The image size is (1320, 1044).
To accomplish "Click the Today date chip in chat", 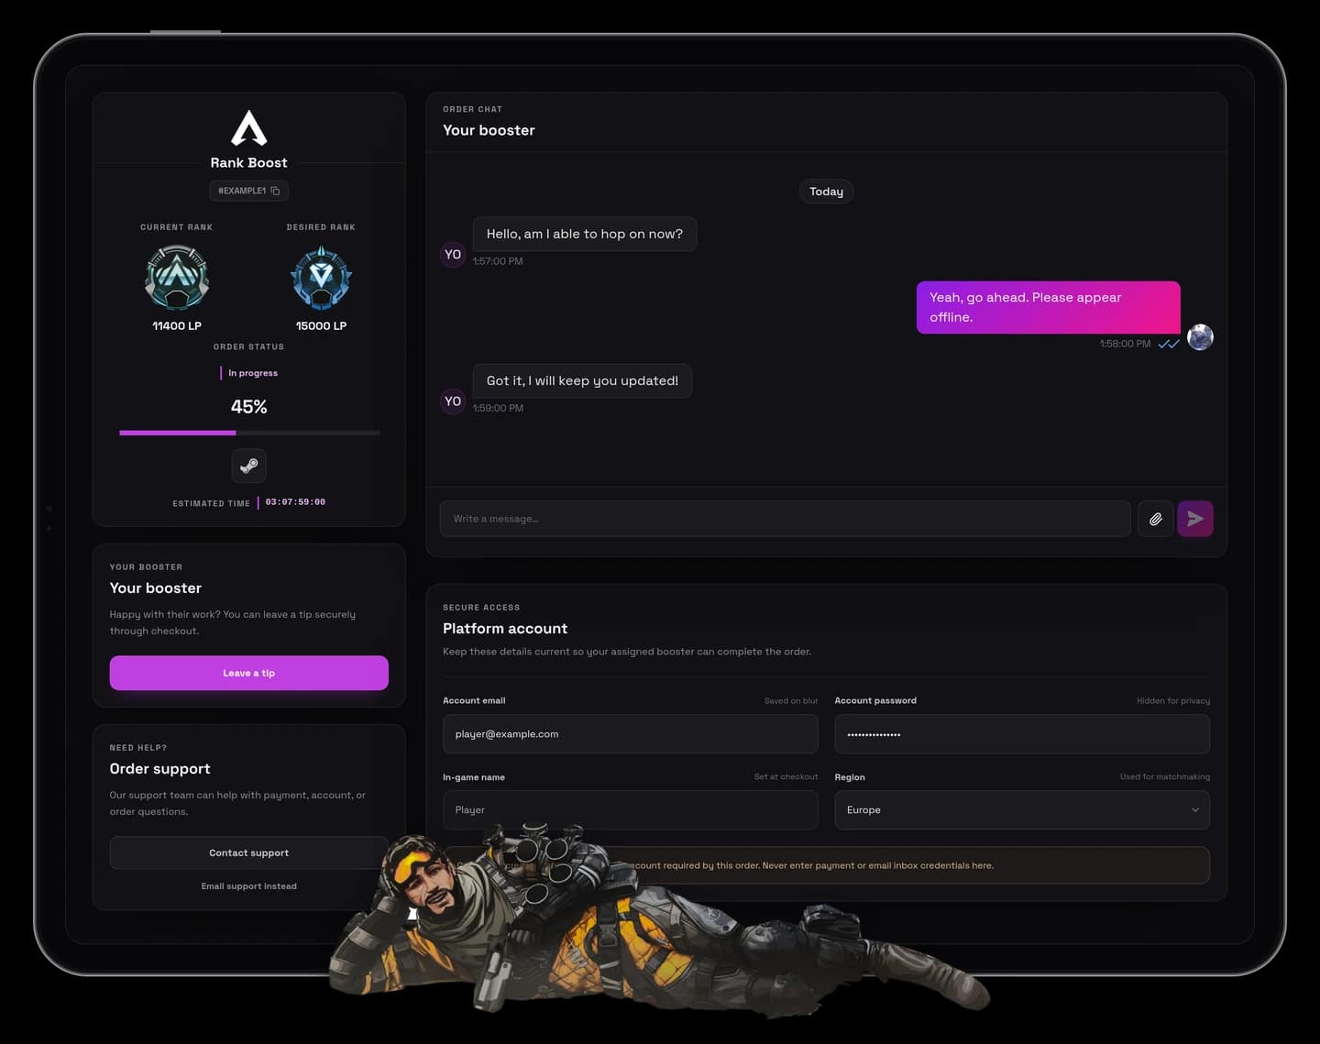I will point(826,192).
